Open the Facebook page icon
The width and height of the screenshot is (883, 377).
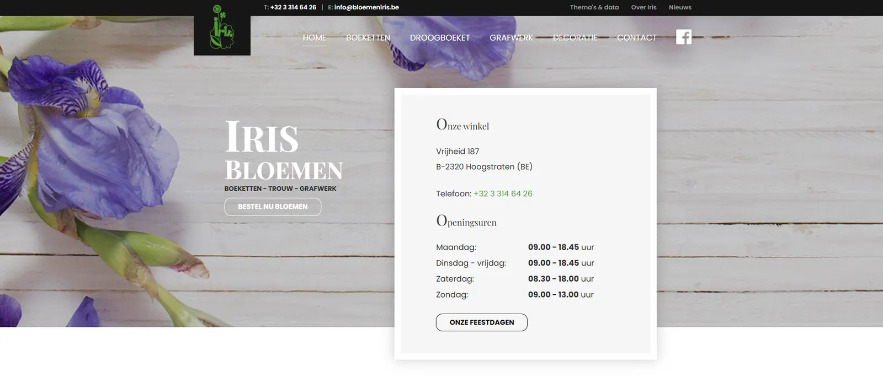point(684,37)
